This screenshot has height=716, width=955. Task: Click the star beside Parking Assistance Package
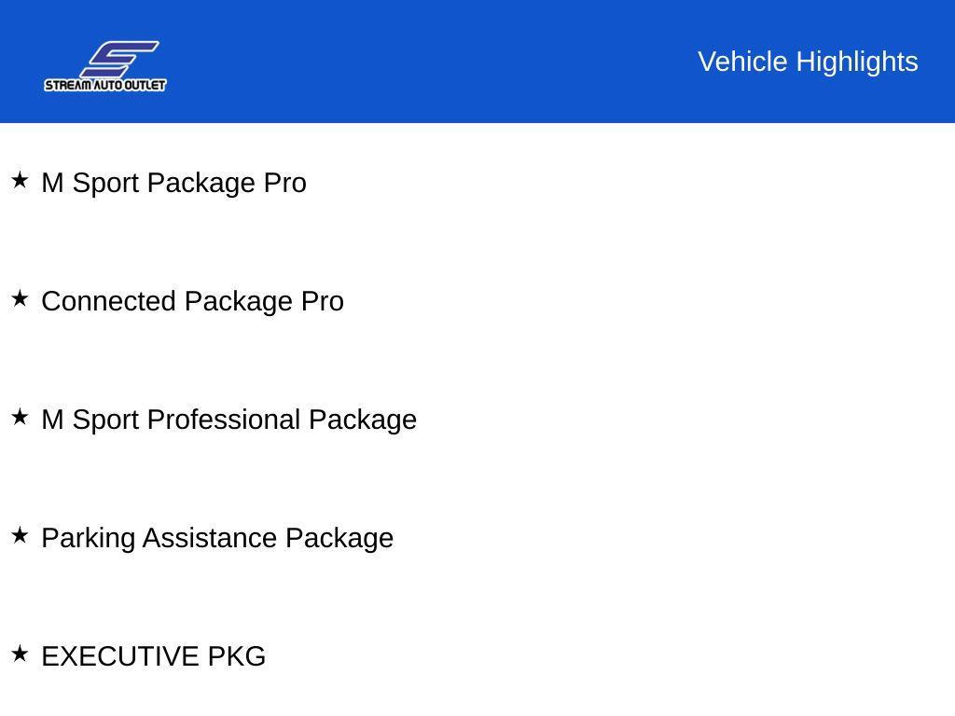[x=20, y=536]
